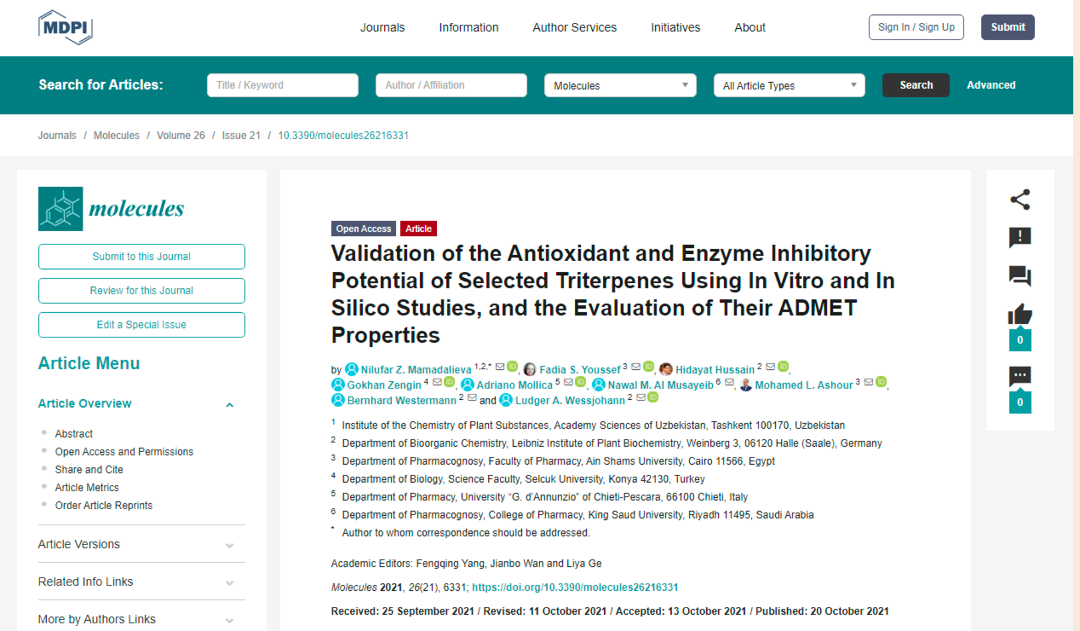Screen dimensions: 1080x631
Task: Click the Submit button in header
Action: [1007, 27]
